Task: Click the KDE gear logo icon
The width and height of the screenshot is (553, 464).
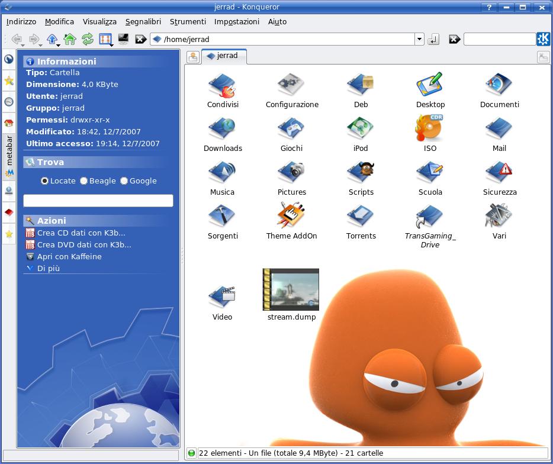Action: click(543, 39)
